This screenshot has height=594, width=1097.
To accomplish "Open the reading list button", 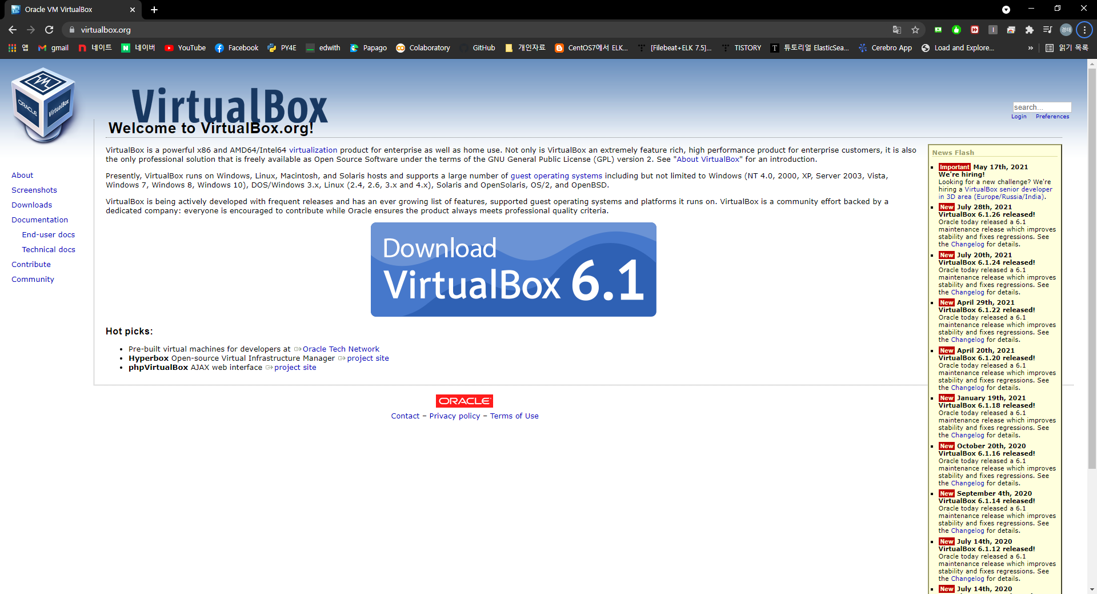I will coord(1067,48).
